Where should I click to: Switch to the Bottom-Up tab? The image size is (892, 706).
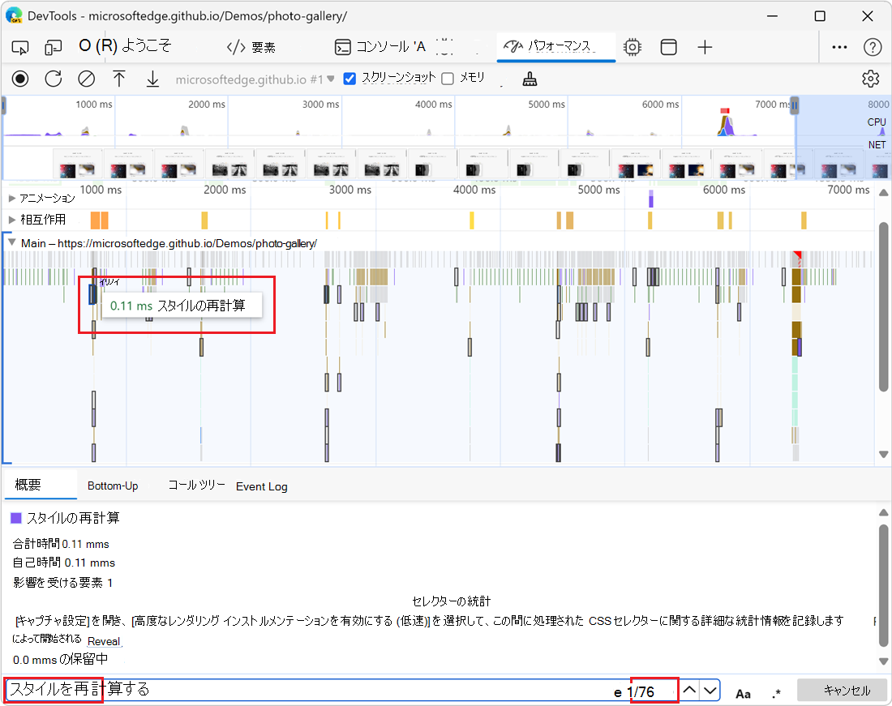coord(113,486)
